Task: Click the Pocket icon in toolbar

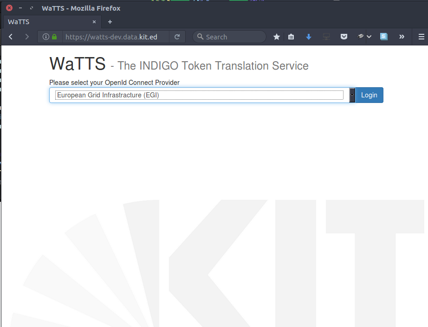Action: (x=344, y=37)
